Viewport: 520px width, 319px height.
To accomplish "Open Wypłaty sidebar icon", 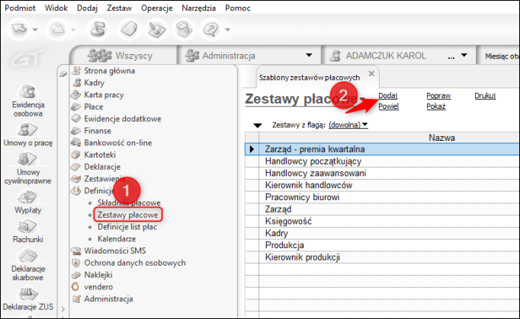I will (x=28, y=202).
